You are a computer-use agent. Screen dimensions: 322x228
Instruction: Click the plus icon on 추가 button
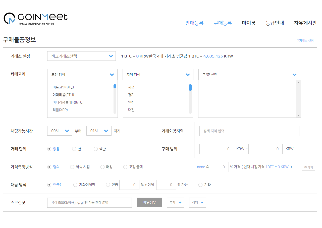click(x=180, y=203)
